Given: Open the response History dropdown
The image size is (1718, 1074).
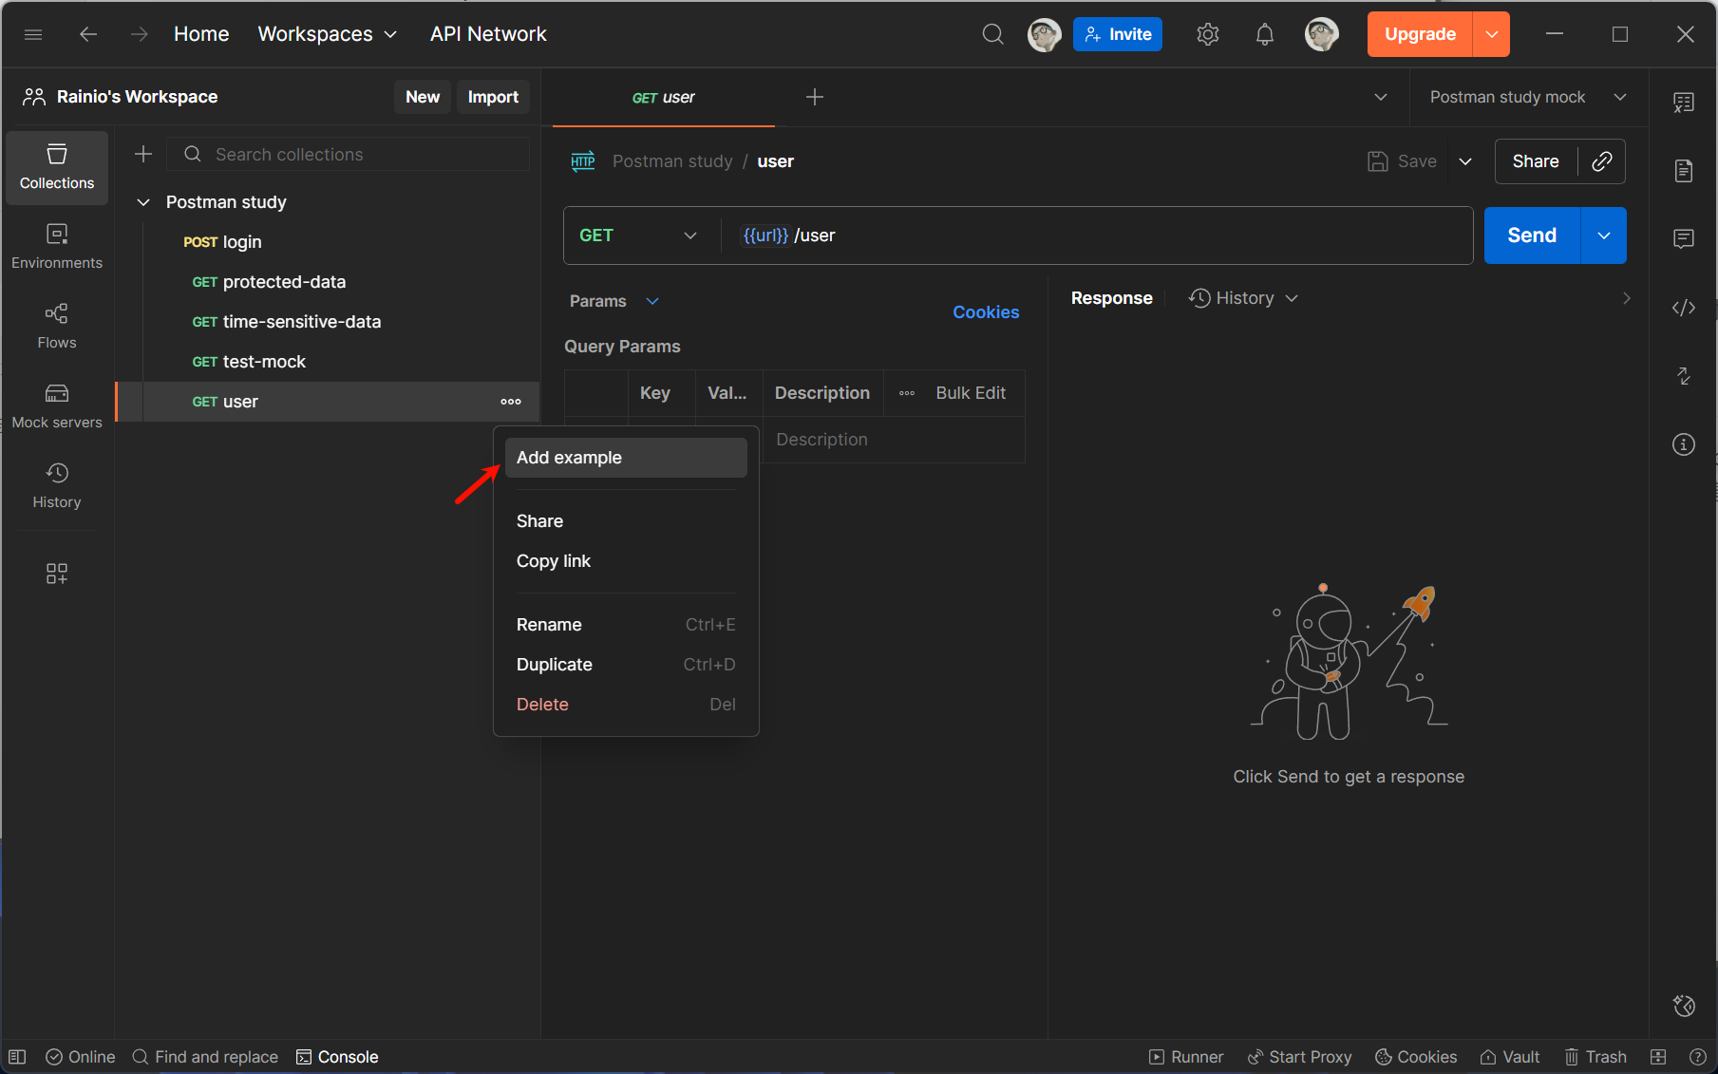Looking at the screenshot, I should point(1244,298).
